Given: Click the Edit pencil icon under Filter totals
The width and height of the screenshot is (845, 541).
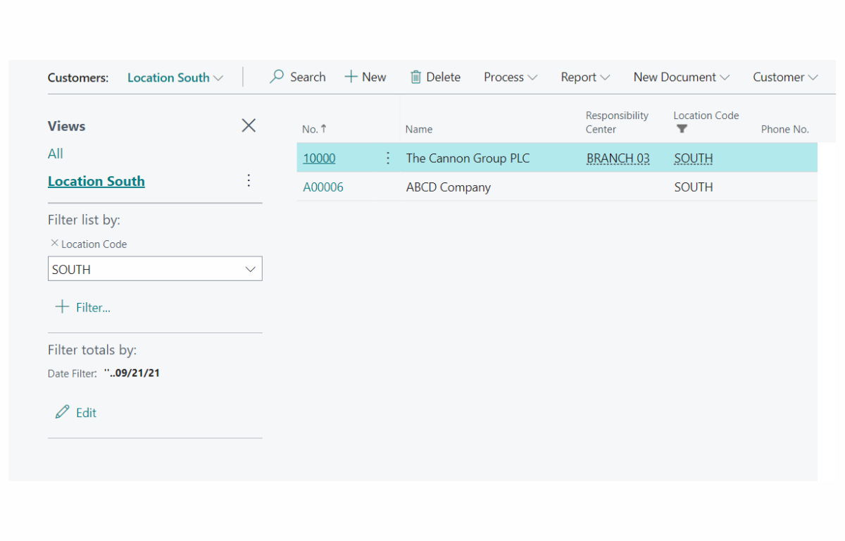Looking at the screenshot, I should point(63,412).
